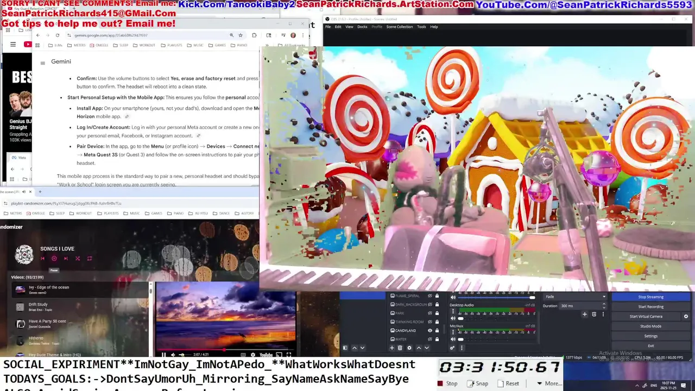Mute Mic/Aux speaker icon

(x=453, y=339)
